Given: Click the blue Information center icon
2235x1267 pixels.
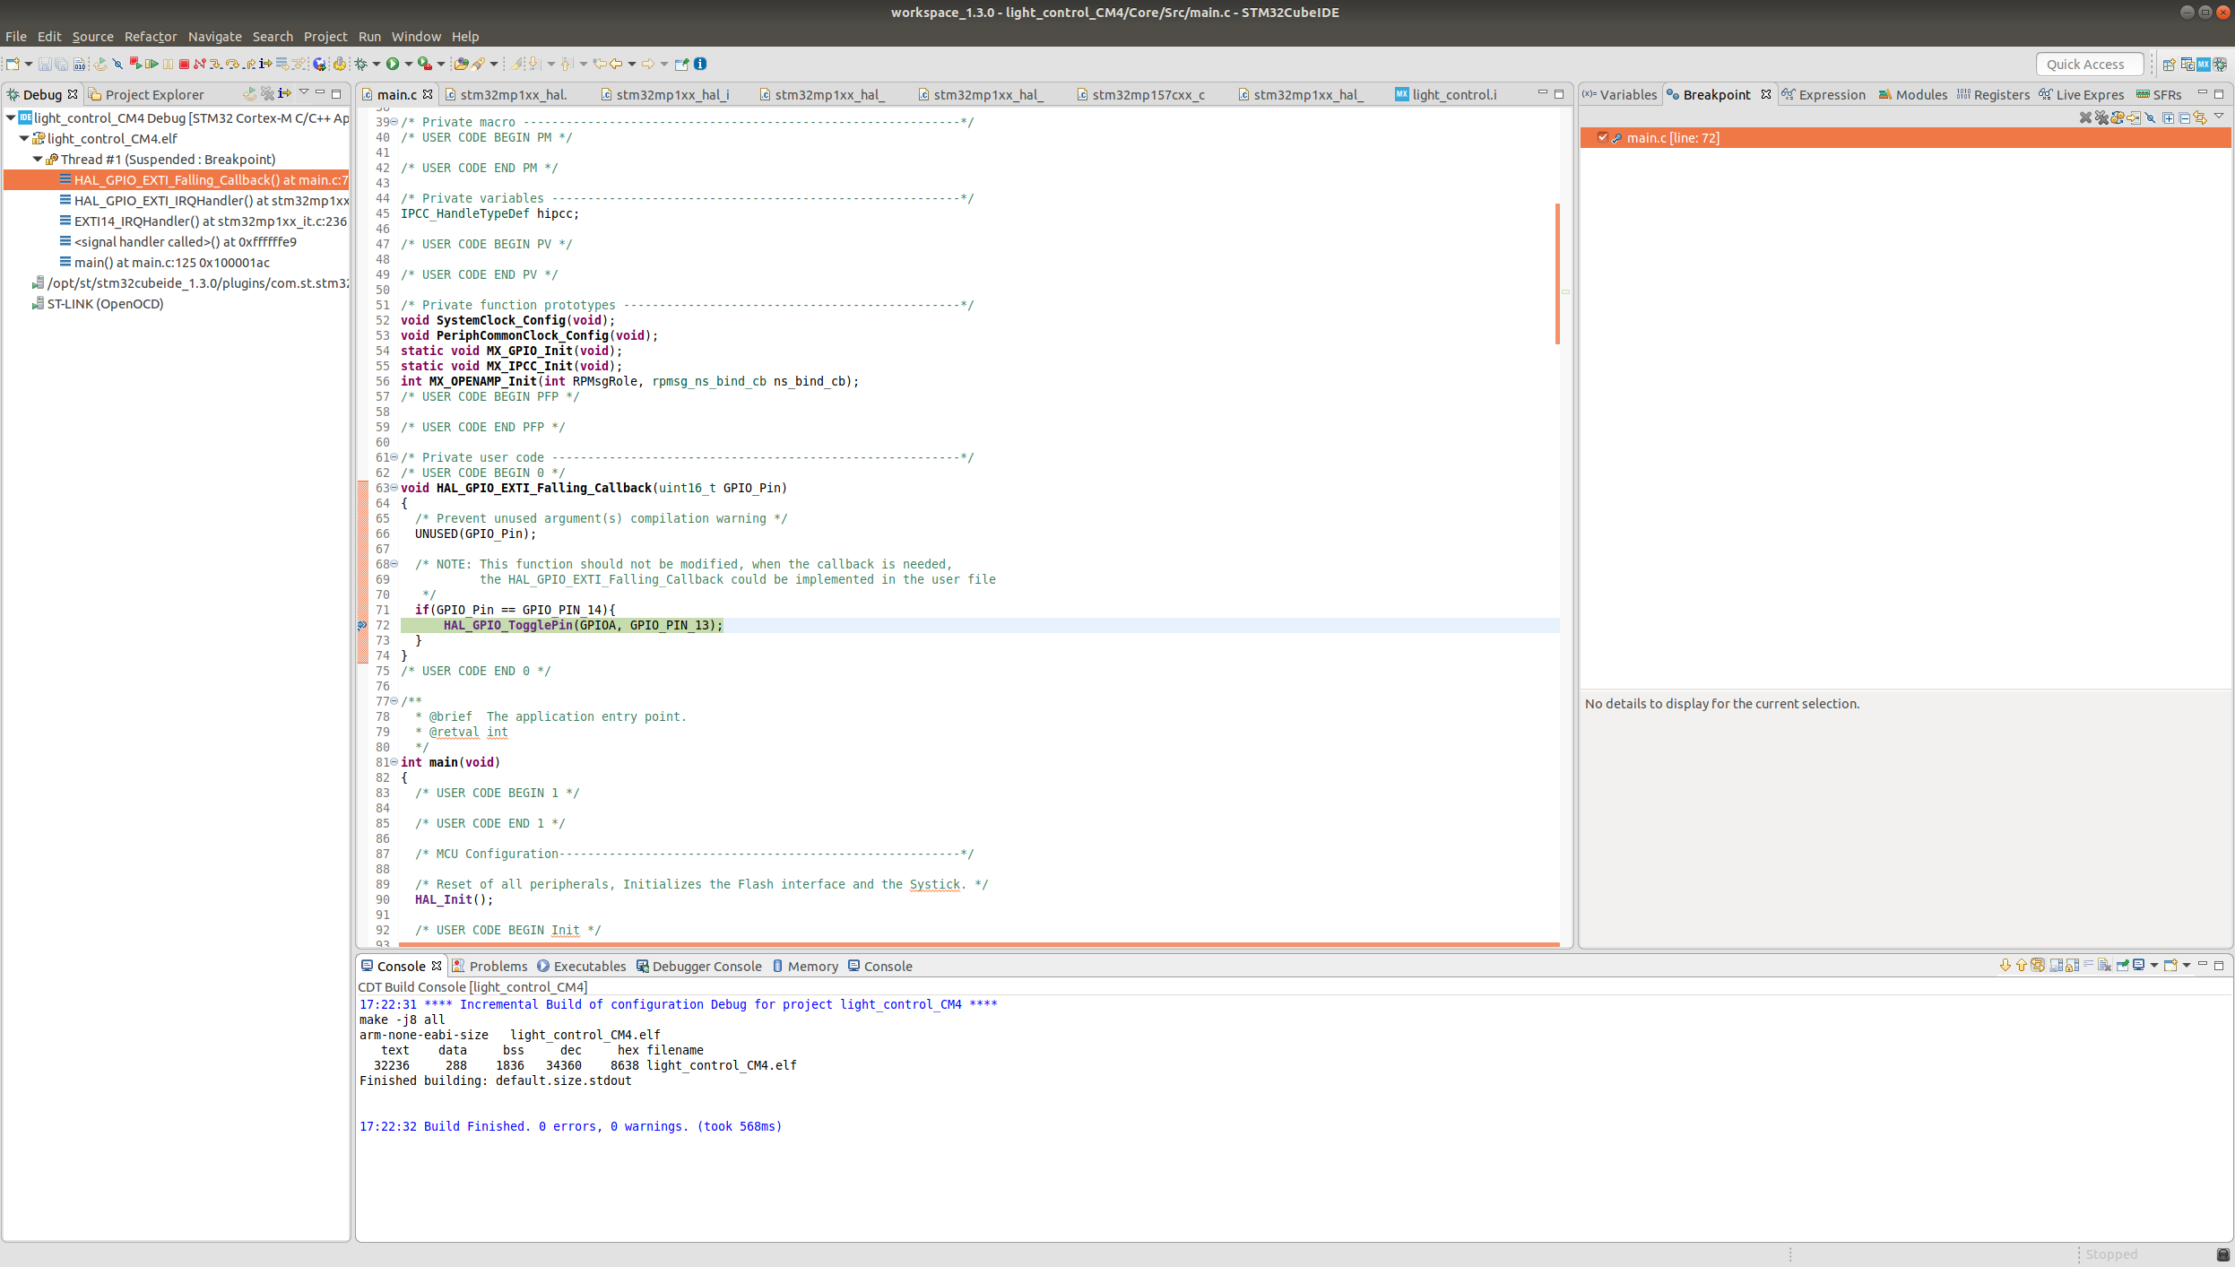Looking at the screenshot, I should pos(700,64).
